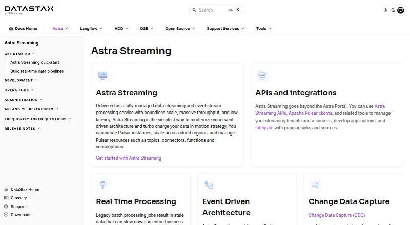Click the Search input field

pos(217,10)
